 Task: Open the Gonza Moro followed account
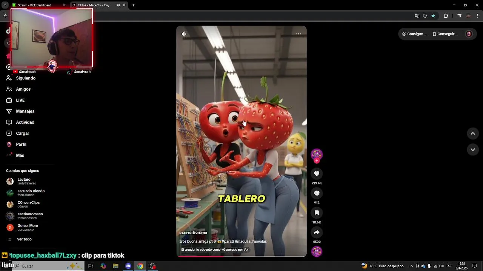(x=22, y=227)
